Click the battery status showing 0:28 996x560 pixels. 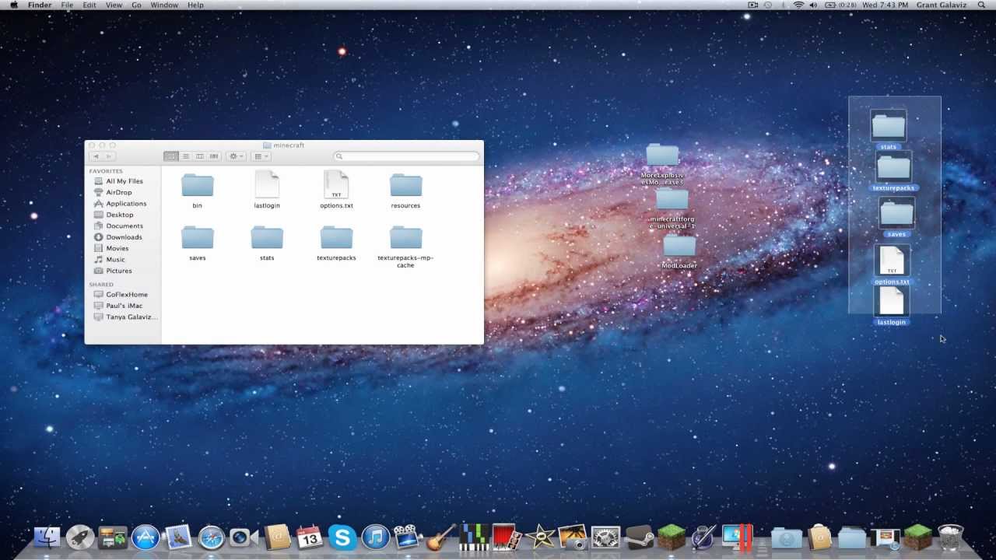(840, 5)
